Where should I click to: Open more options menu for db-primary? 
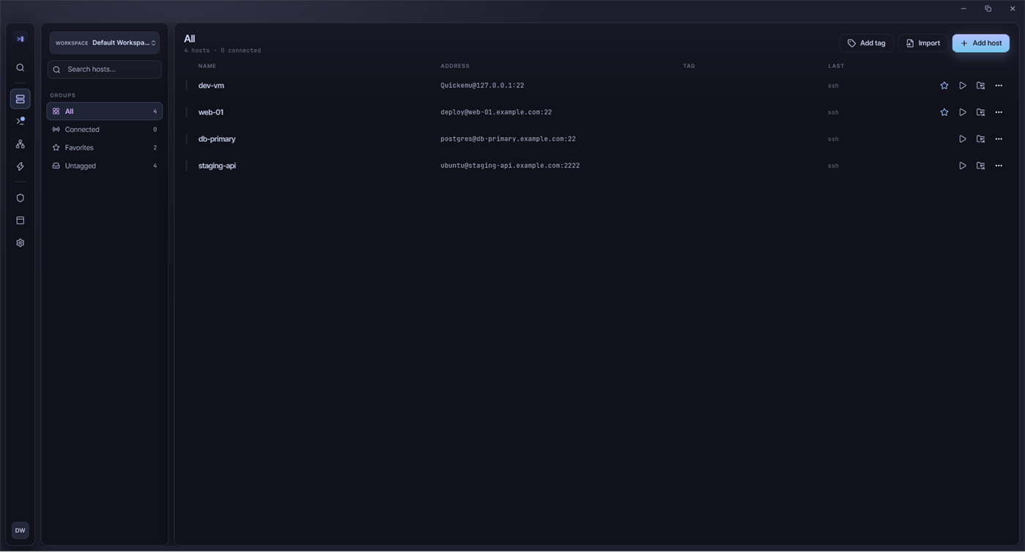(x=999, y=139)
